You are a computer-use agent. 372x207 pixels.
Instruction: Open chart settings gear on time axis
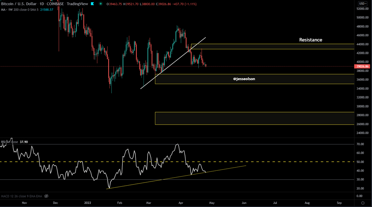tap(363, 203)
